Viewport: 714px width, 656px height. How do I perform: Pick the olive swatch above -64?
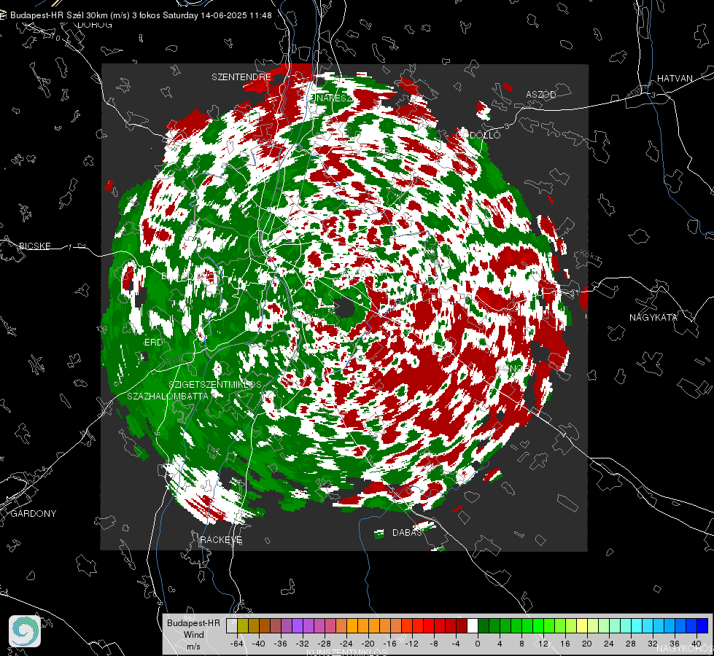click(243, 625)
